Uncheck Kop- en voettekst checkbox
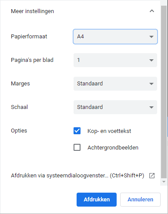 click(x=77, y=131)
